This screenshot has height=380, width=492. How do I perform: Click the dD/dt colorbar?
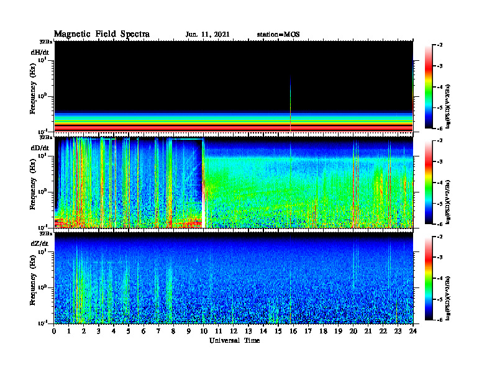coord(429,183)
